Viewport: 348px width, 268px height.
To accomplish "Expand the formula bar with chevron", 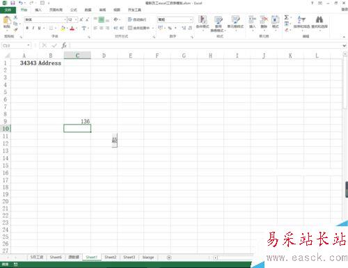I will [345, 46].
